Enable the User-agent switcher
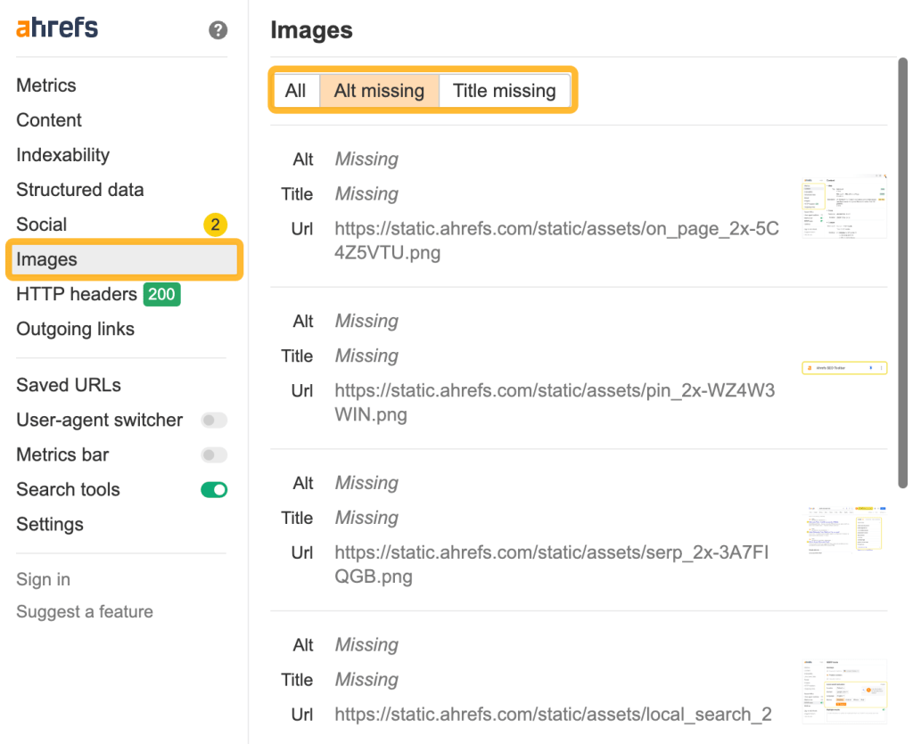 213,420
